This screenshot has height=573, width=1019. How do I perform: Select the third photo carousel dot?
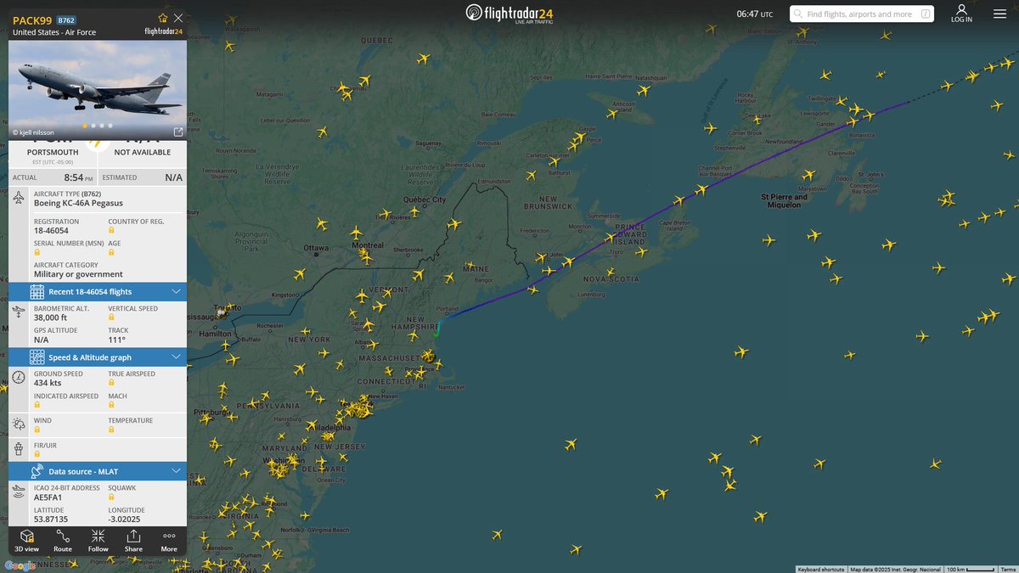[x=101, y=126]
